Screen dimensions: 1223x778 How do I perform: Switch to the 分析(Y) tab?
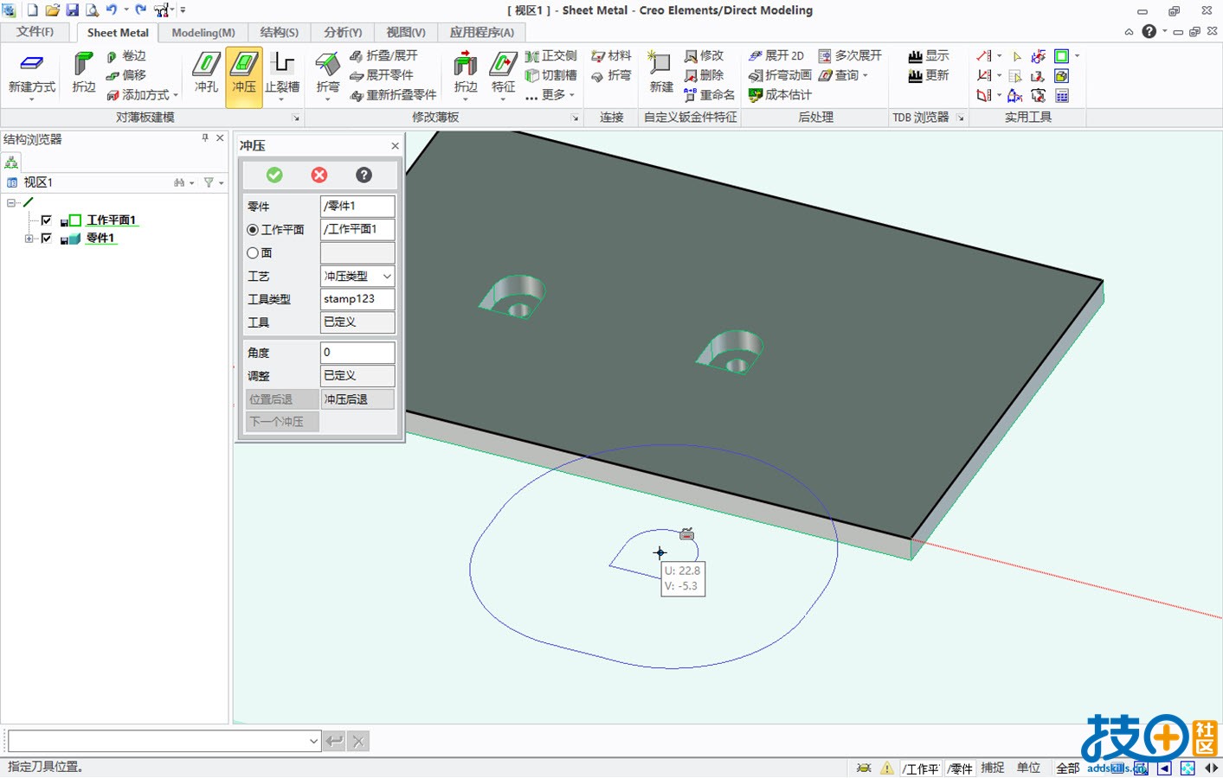[x=343, y=32]
